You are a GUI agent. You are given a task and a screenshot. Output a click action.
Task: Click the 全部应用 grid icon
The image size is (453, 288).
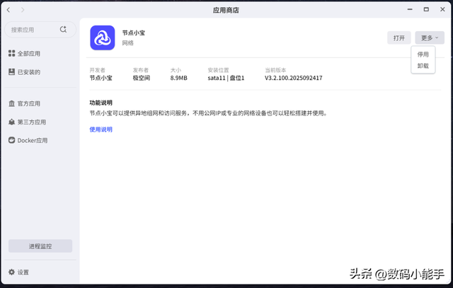point(11,53)
